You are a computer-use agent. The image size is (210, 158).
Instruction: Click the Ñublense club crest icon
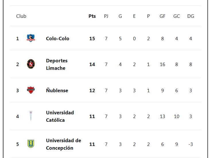[x=31, y=90]
